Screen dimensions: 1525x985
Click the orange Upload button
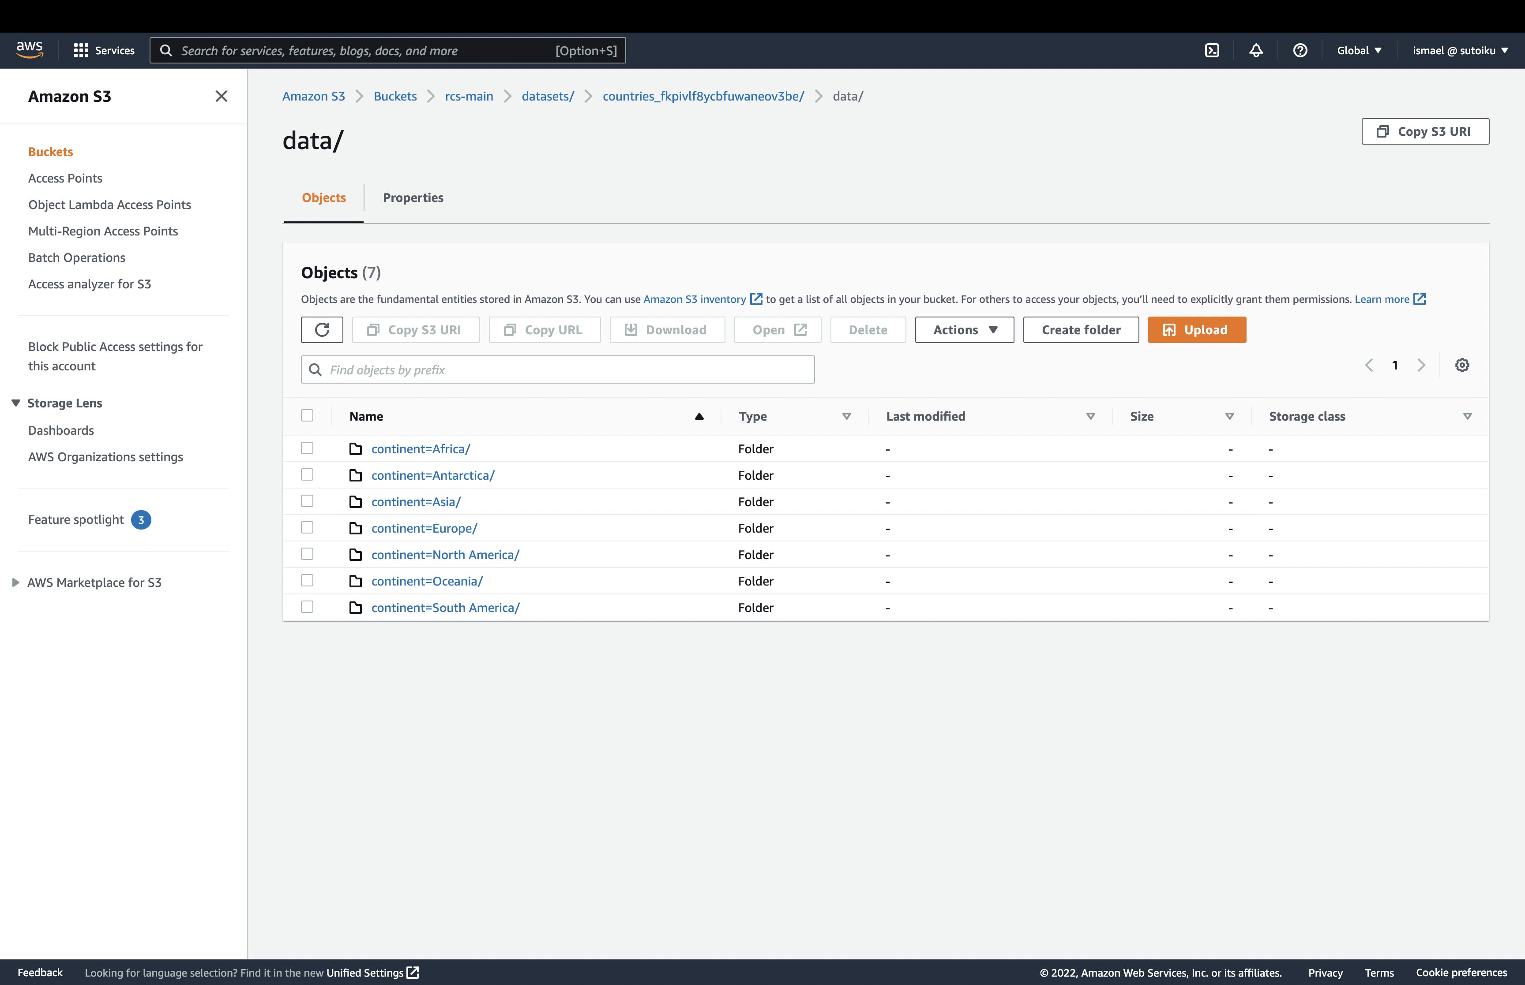(1196, 330)
